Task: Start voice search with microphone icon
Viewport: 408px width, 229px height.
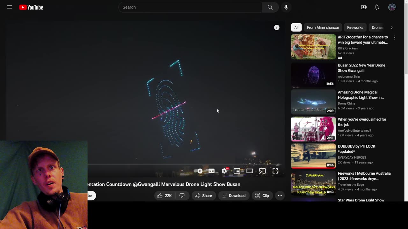Action: [x=286, y=7]
